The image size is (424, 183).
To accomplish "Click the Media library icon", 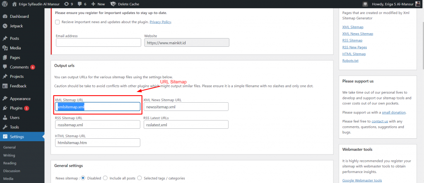I will click(x=5, y=48).
